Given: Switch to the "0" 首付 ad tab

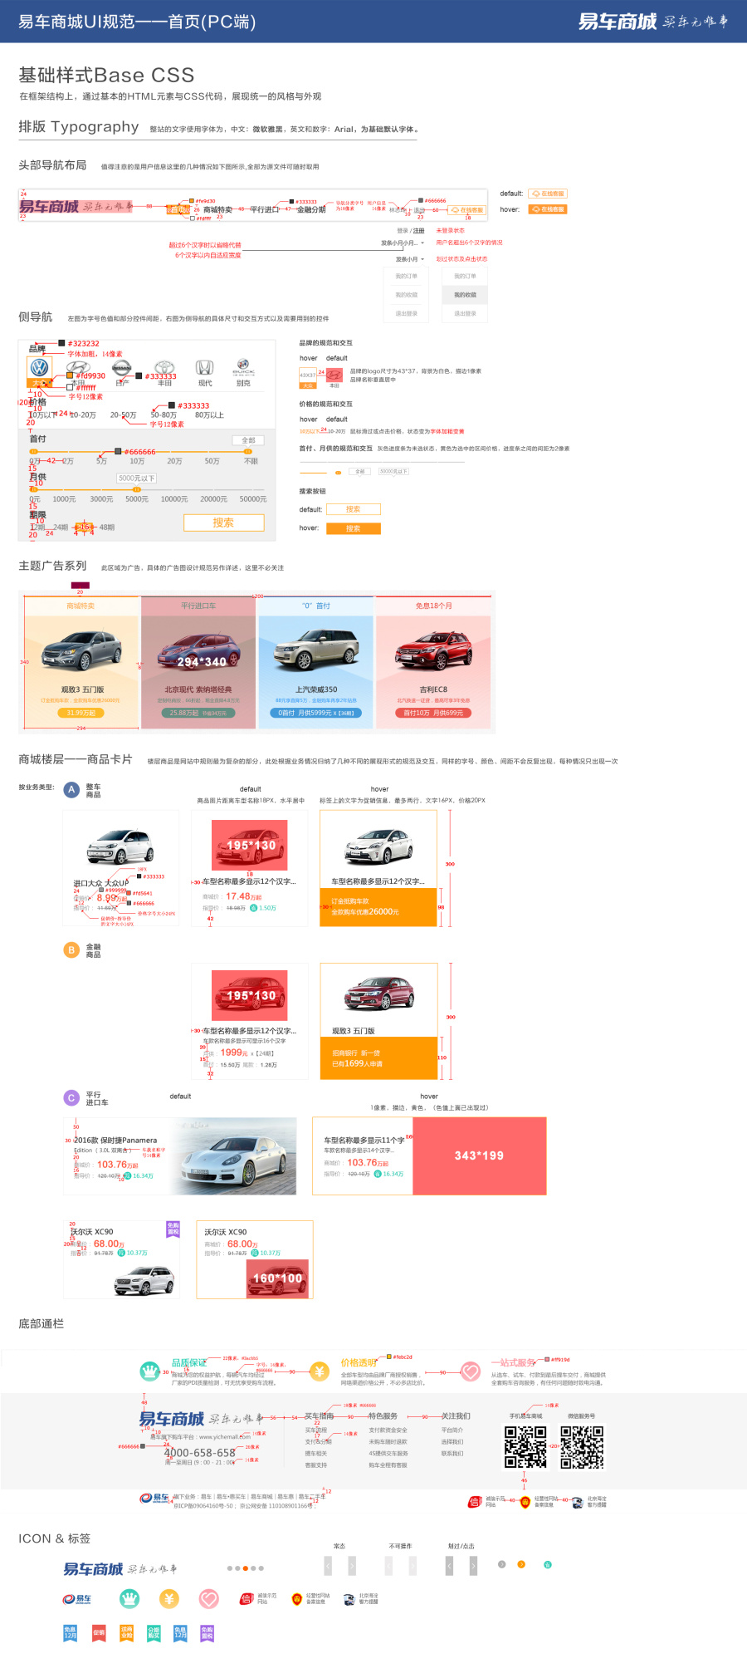Looking at the screenshot, I should [x=315, y=606].
